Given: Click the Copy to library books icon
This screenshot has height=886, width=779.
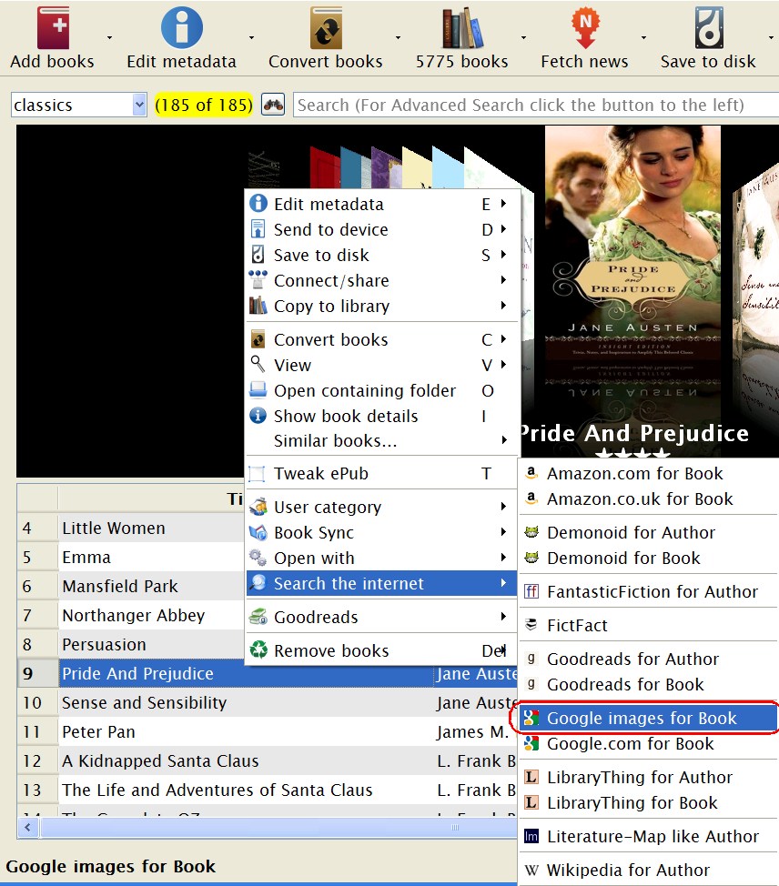Looking at the screenshot, I should click(258, 306).
